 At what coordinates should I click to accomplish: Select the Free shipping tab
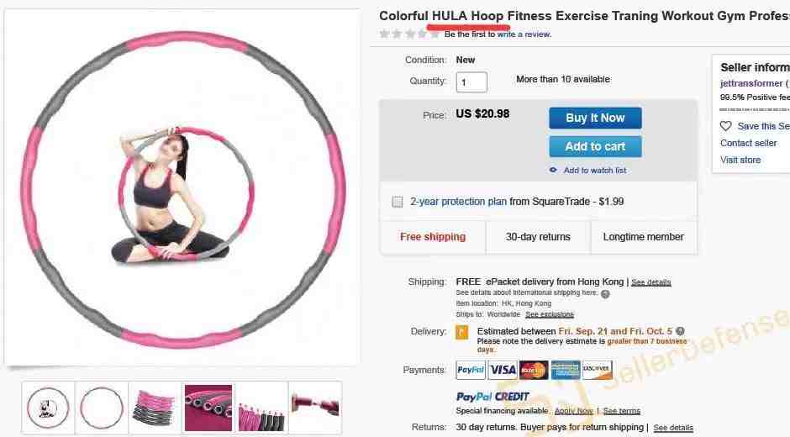433,237
